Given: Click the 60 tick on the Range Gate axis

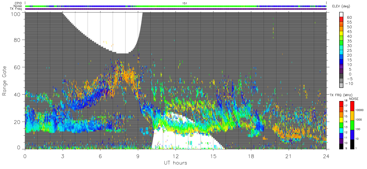Looking at the screenshot, I should (x=17, y=67).
